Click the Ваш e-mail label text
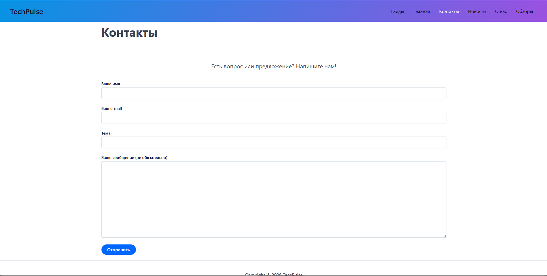The image size is (547, 276). pyautogui.click(x=112, y=108)
